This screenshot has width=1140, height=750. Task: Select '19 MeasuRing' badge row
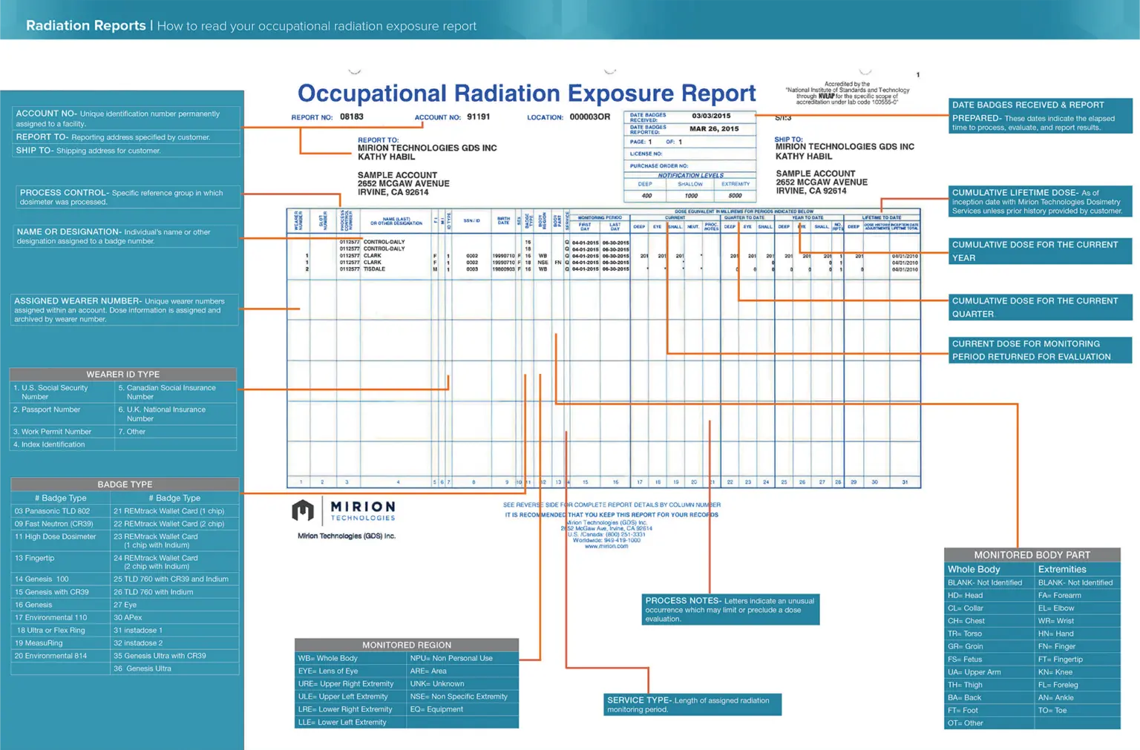click(60, 643)
